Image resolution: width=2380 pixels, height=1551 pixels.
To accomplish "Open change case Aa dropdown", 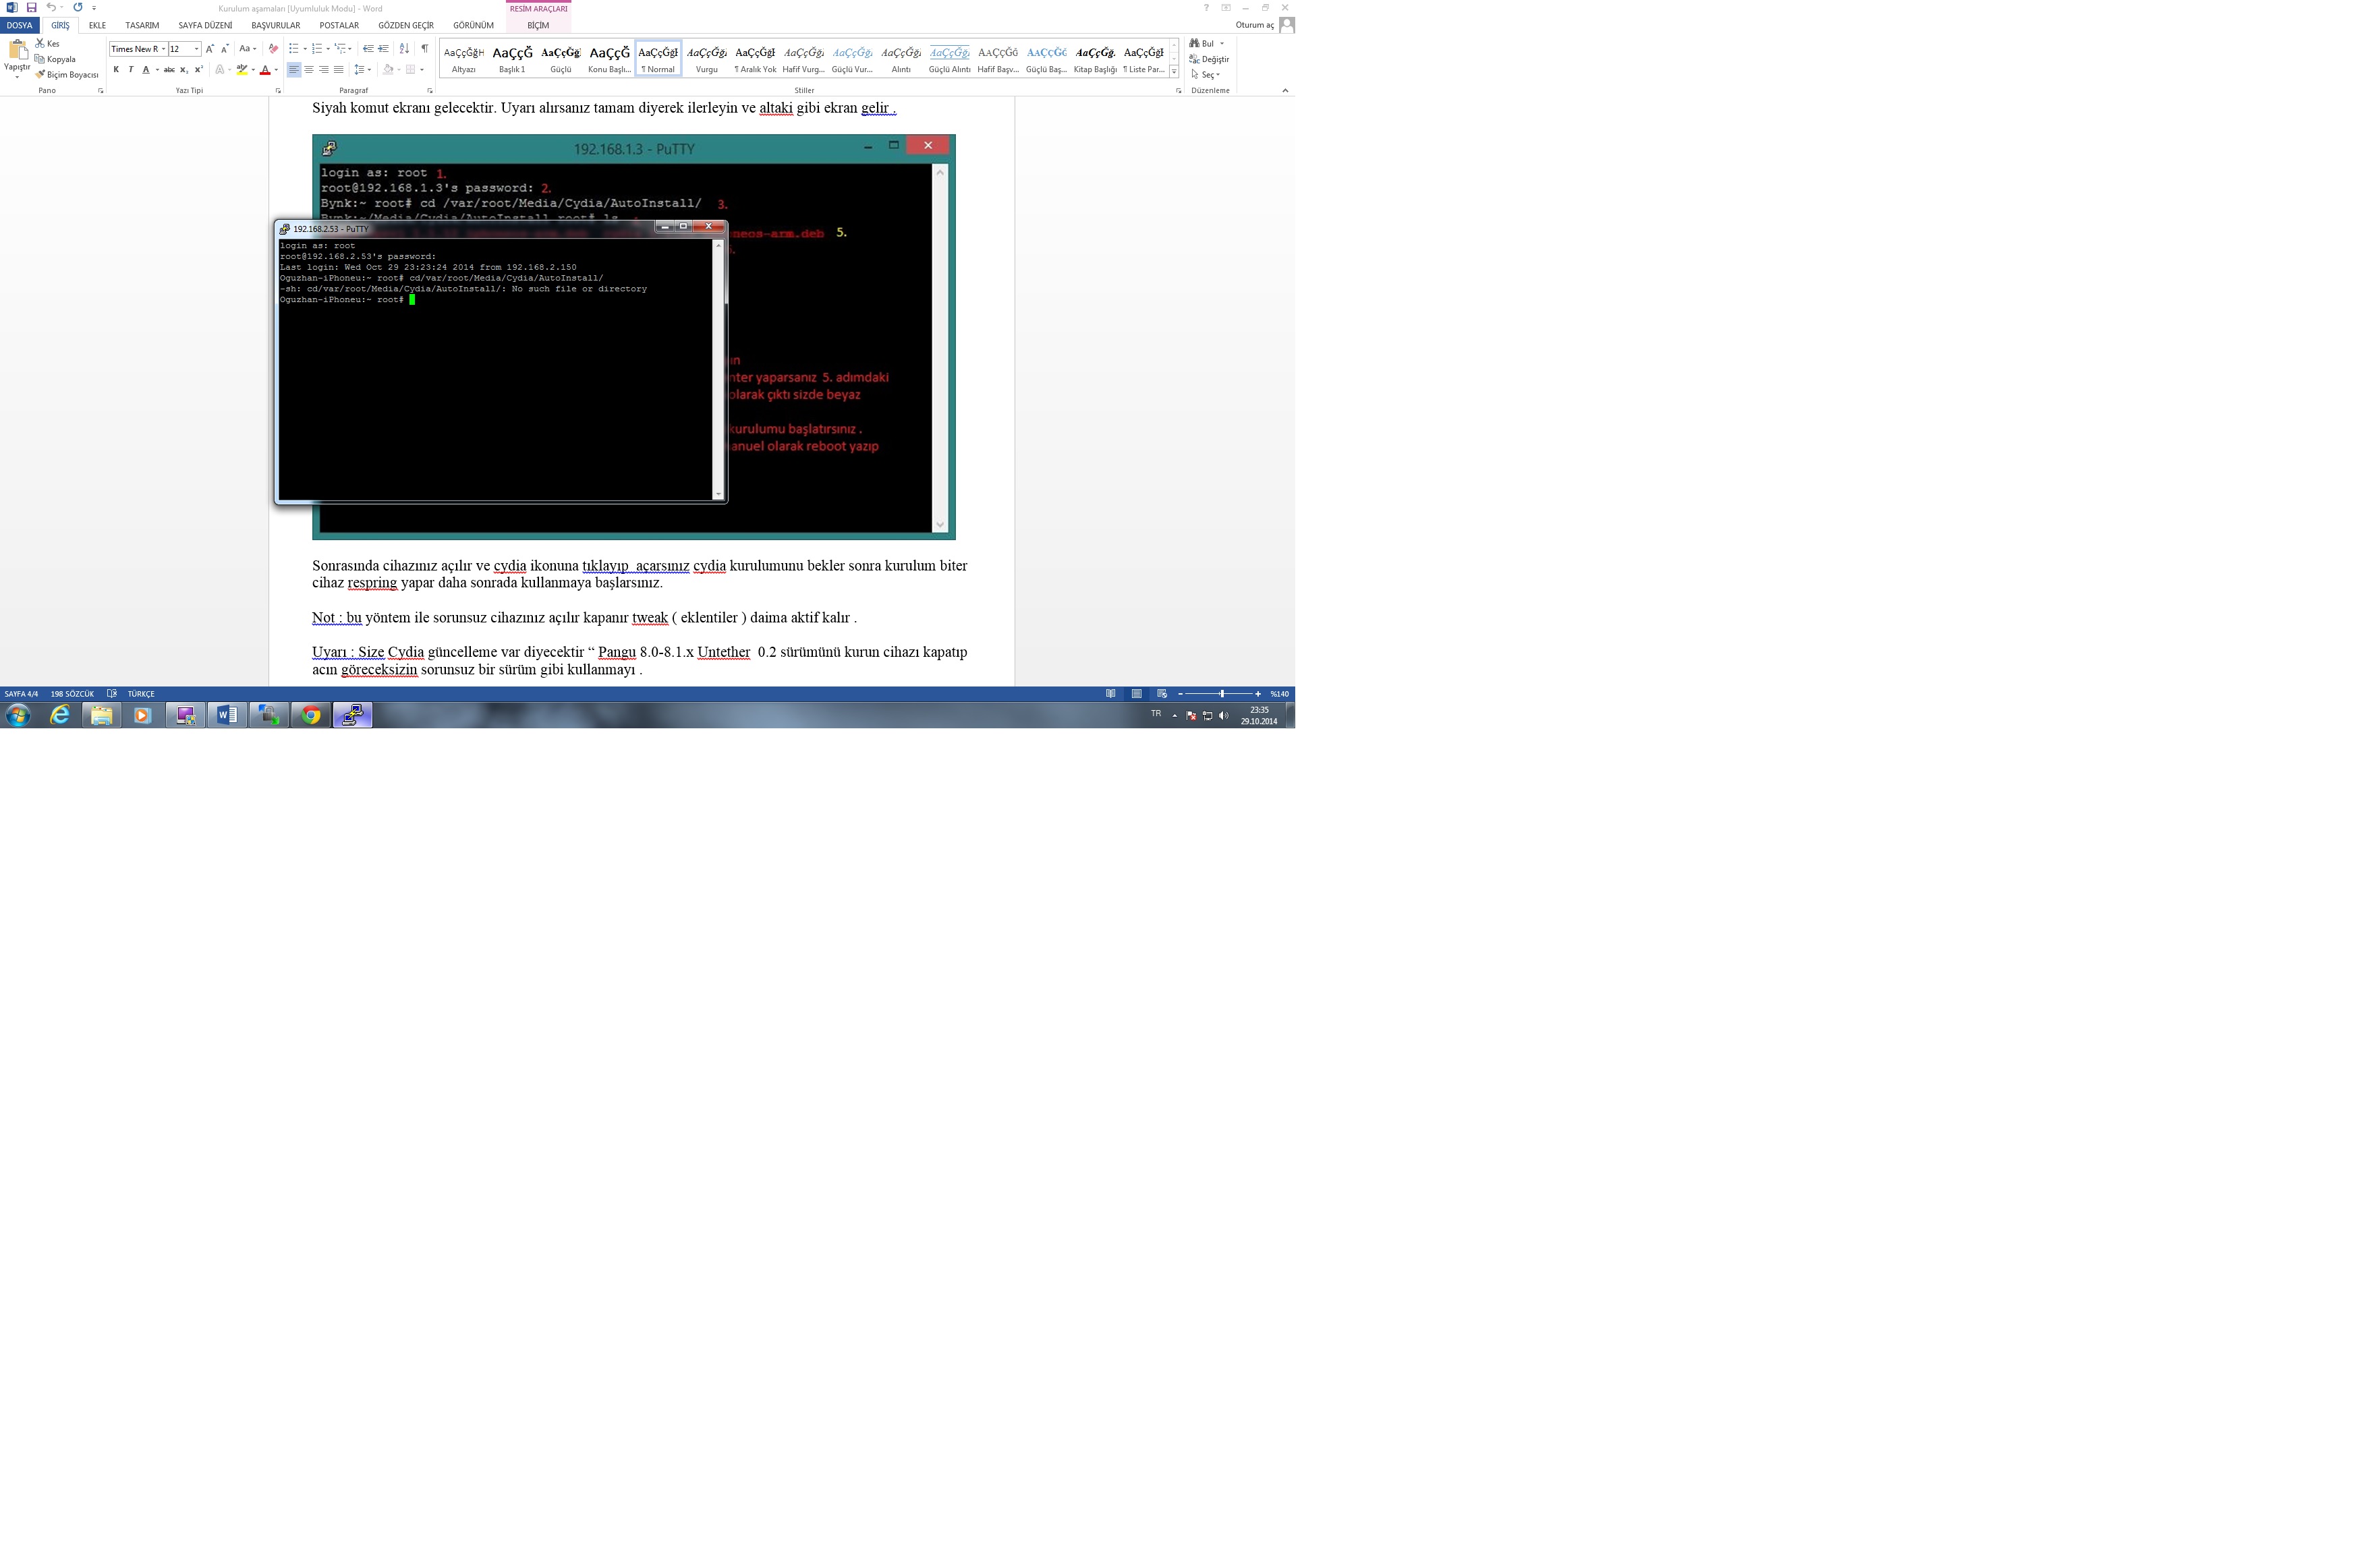I will coord(247,49).
